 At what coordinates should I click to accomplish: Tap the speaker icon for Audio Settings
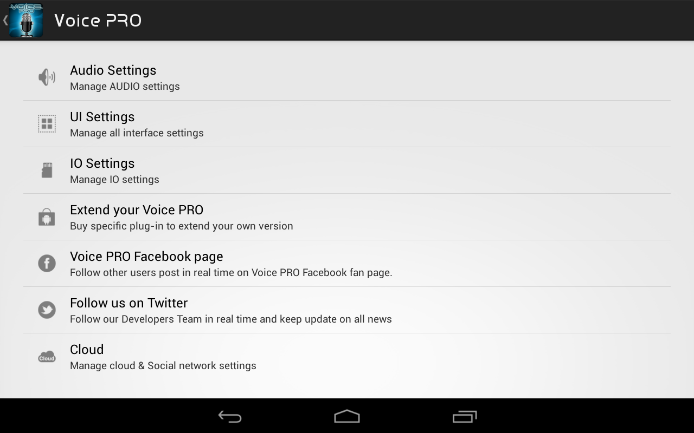click(47, 77)
